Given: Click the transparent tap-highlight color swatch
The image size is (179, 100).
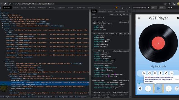Looking at the screenshot, I should click(97, 69).
